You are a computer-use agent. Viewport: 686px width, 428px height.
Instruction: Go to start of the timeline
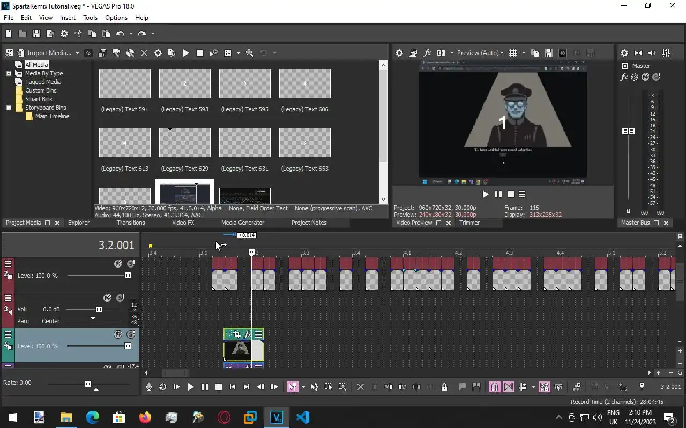[x=233, y=387]
